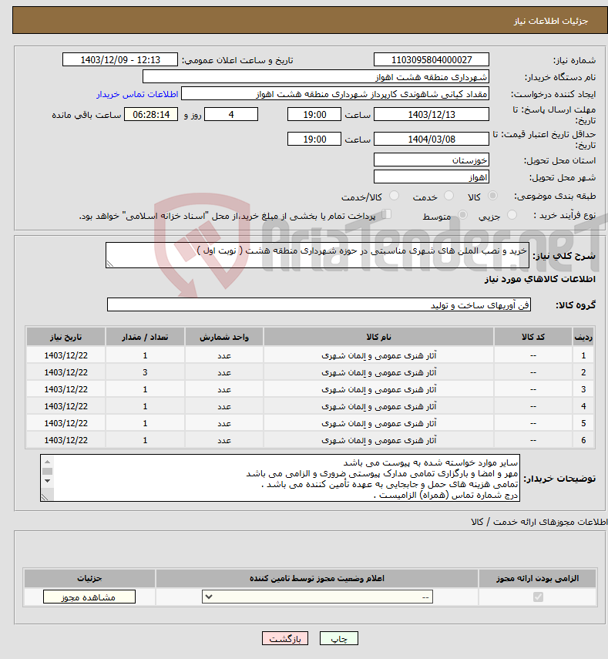This screenshot has height=659, width=608.
Task: Open the اعلام وضعیت مجوز dropdown
Action: pos(317,597)
